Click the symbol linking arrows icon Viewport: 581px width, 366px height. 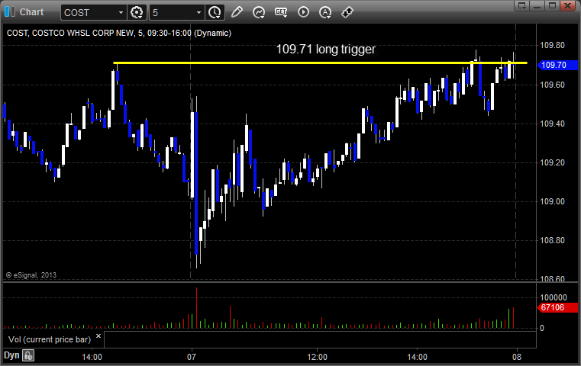pos(347,12)
